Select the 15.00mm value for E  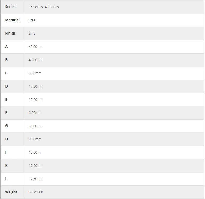tap(36, 100)
